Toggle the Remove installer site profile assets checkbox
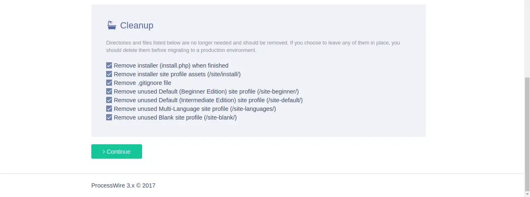 pyautogui.click(x=109, y=74)
